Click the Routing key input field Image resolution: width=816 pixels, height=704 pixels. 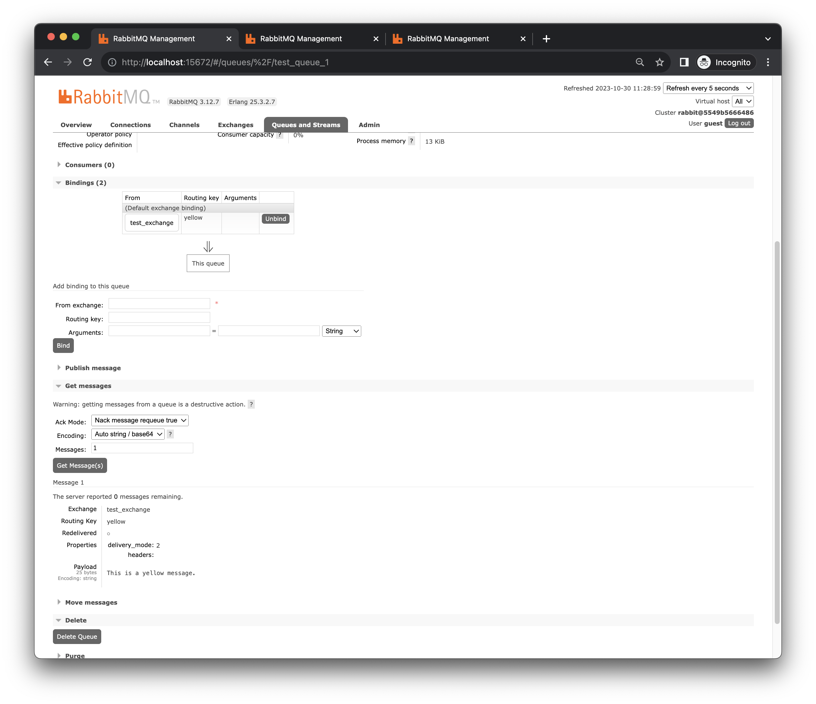(x=159, y=317)
